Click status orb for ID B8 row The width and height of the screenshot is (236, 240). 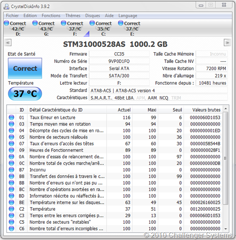pyautogui.click(x=11, y=176)
